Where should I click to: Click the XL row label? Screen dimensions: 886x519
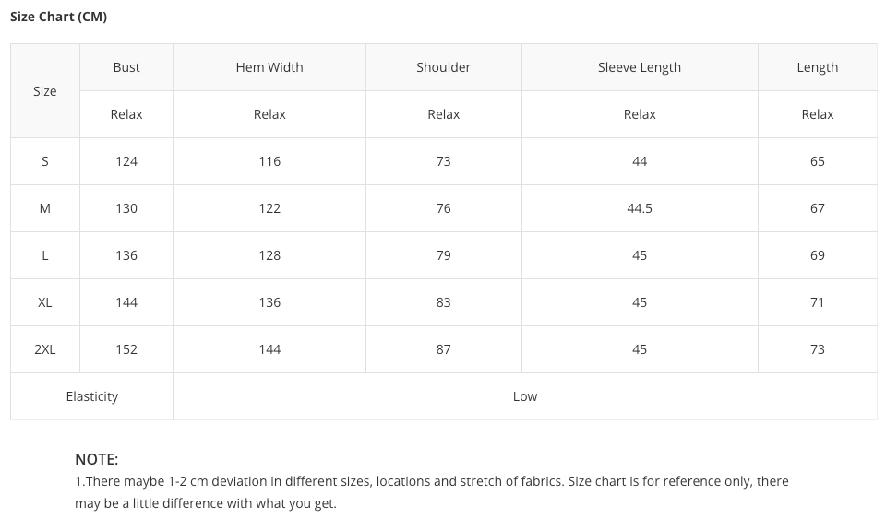pyautogui.click(x=45, y=302)
